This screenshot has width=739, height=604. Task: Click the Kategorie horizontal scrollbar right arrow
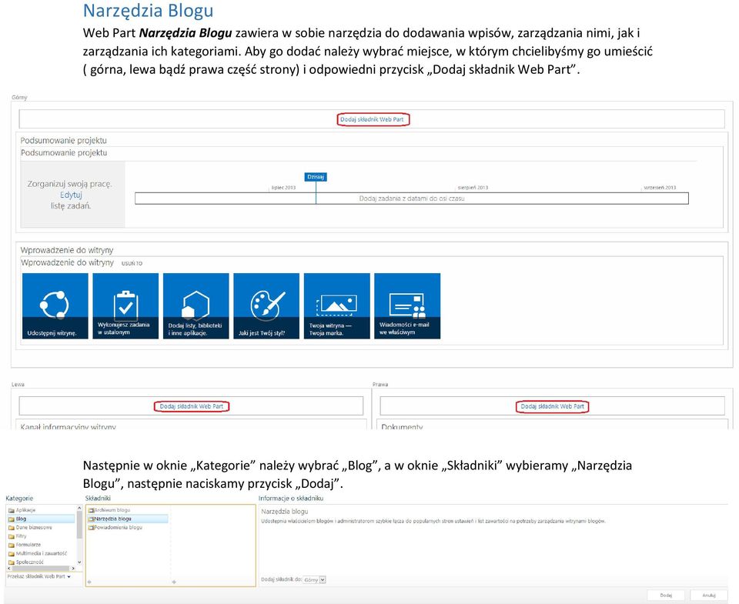pos(72,569)
